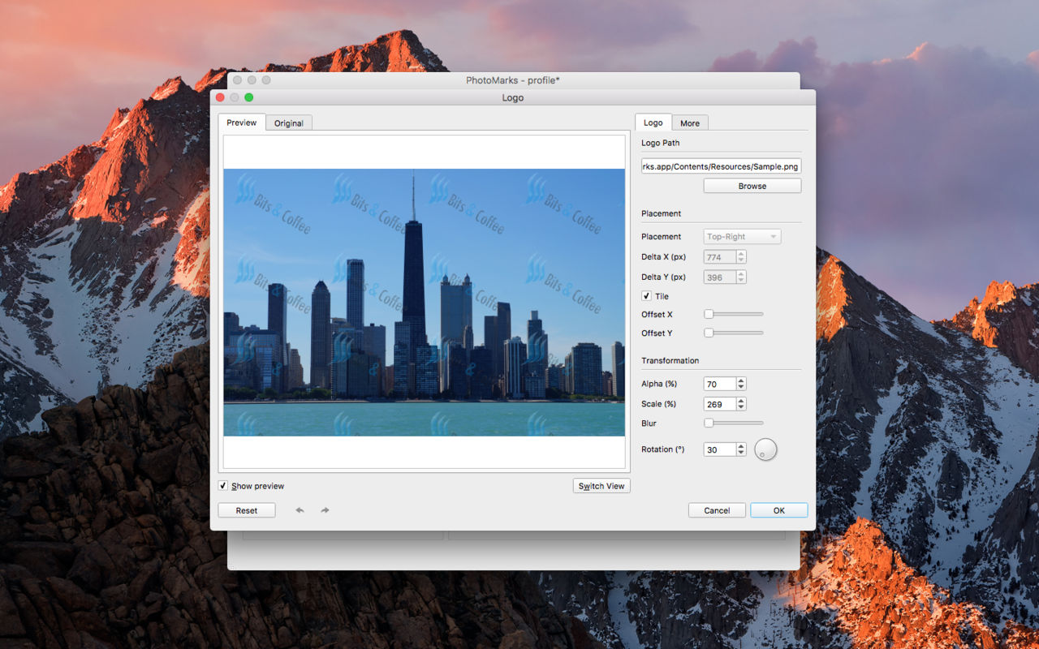Image resolution: width=1039 pixels, height=649 pixels.
Task: Click the Delta X stepper arrows
Action: point(741,257)
